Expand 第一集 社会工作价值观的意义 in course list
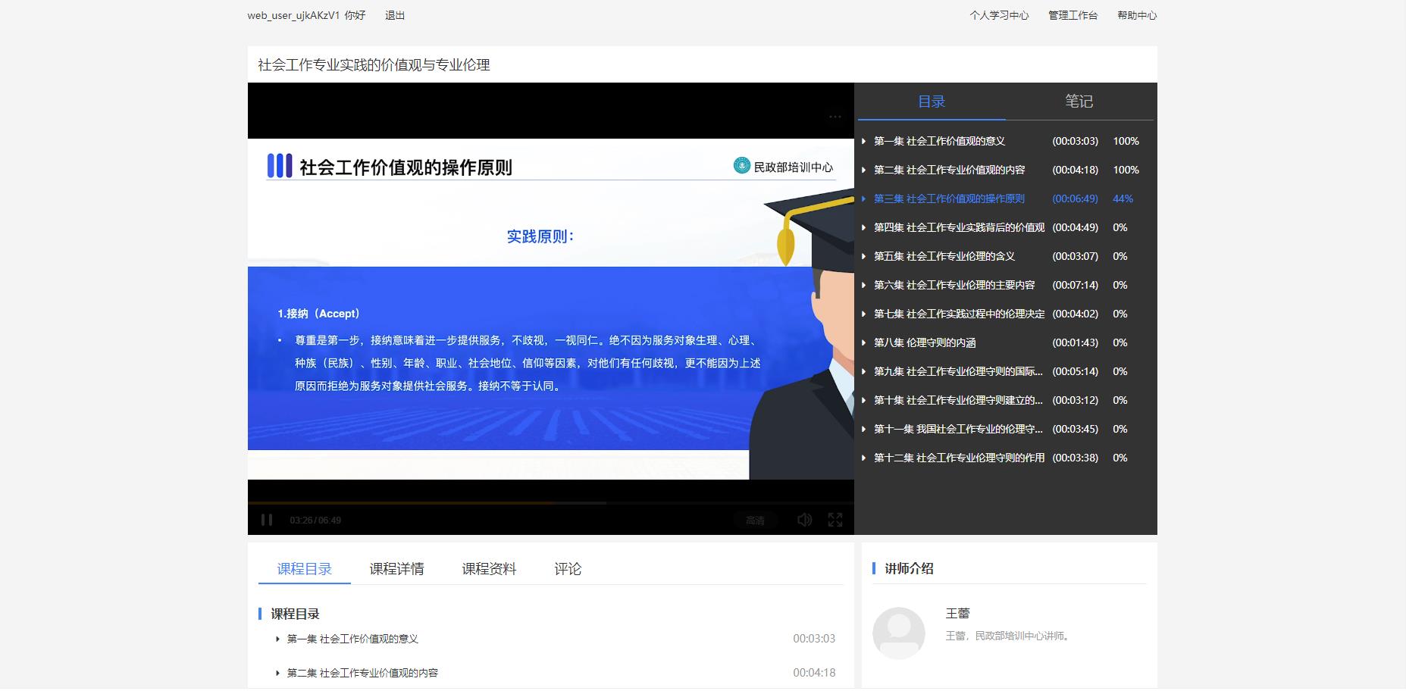1406x691 pixels. (x=277, y=639)
